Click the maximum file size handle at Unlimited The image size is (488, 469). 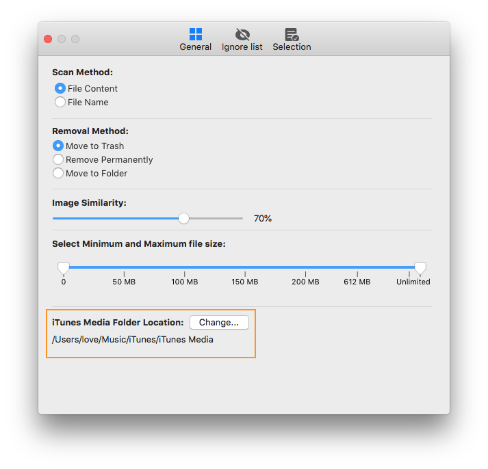pyautogui.click(x=420, y=268)
